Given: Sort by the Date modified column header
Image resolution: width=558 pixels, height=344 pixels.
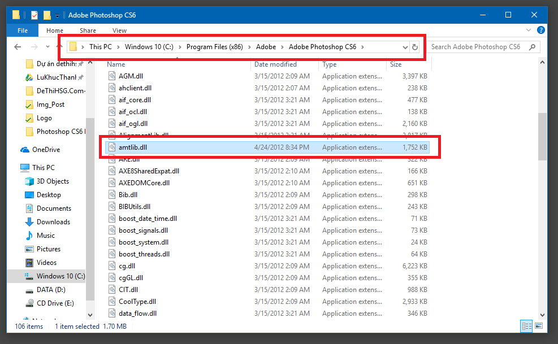Looking at the screenshot, I should 275,64.
